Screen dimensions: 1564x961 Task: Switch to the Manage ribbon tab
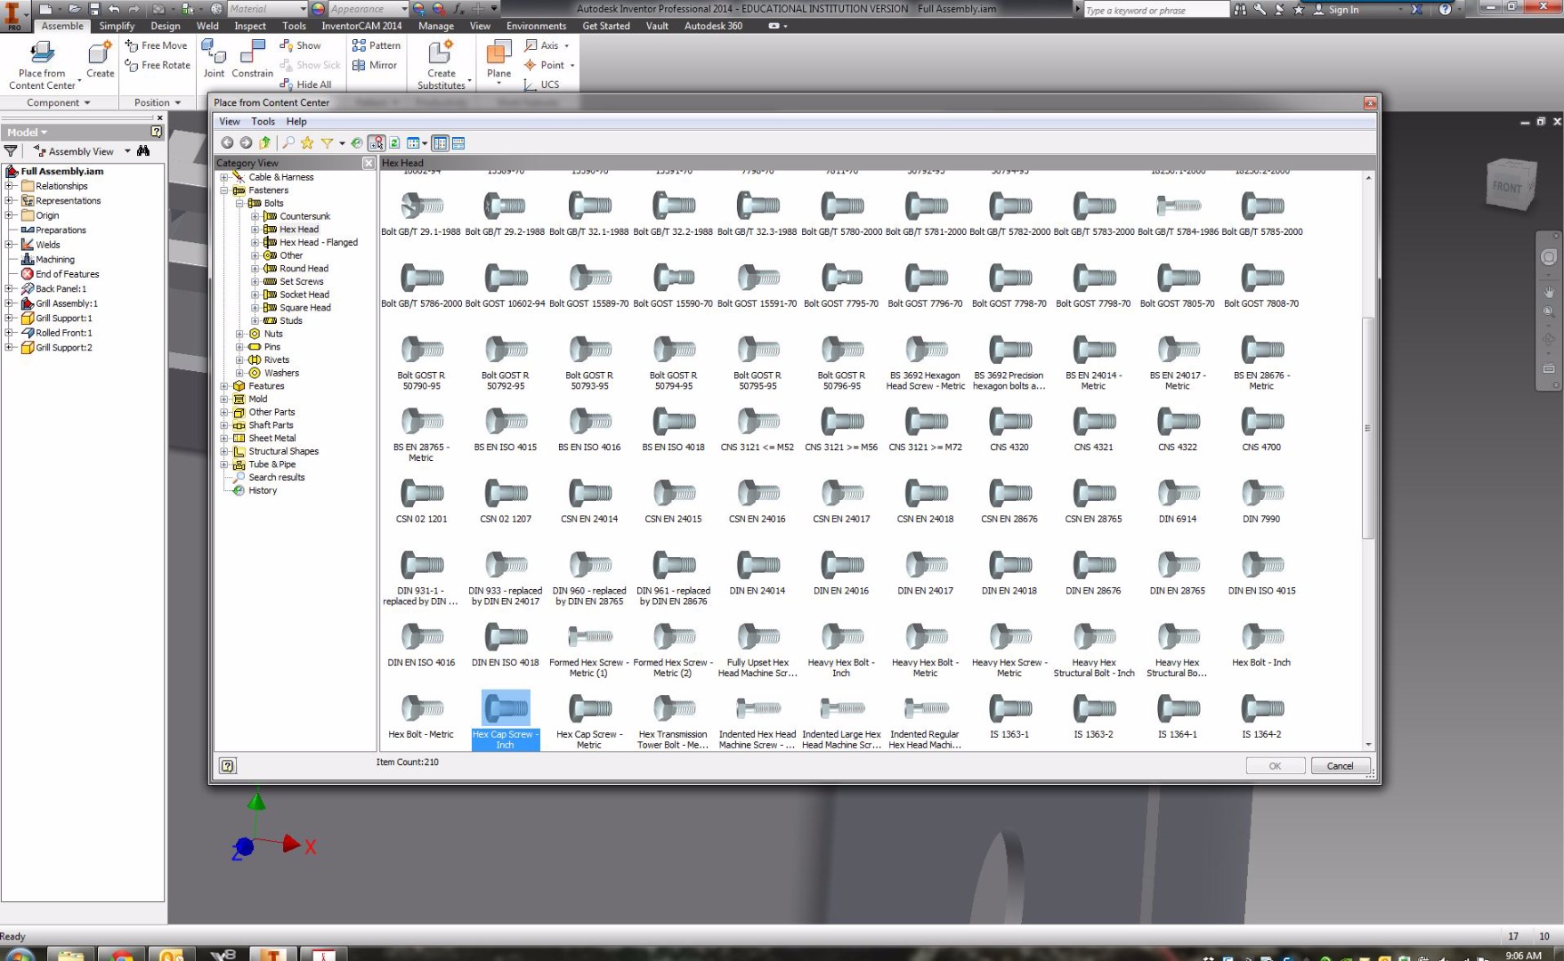coord(436,26)
